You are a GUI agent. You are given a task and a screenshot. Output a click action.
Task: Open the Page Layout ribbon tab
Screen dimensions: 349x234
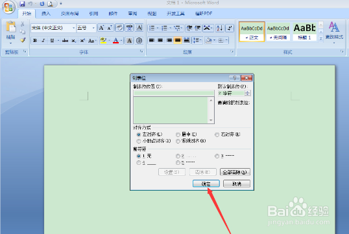[69, 14]
